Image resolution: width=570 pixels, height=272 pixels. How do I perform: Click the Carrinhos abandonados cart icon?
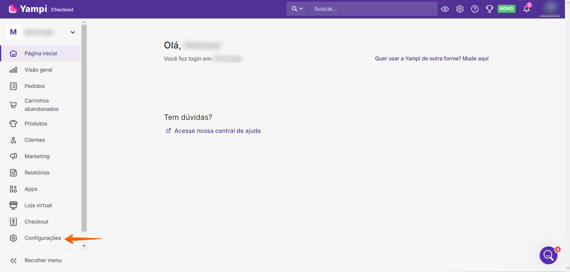pos(13,105)
